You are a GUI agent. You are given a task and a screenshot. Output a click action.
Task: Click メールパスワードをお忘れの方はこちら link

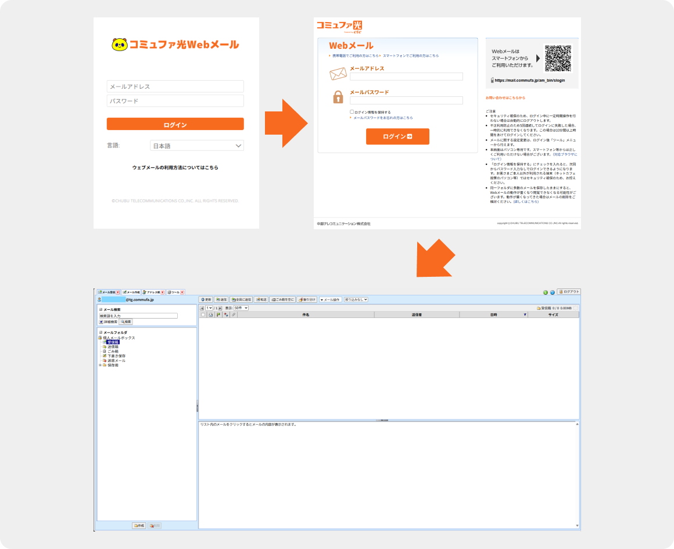(383, 118)
